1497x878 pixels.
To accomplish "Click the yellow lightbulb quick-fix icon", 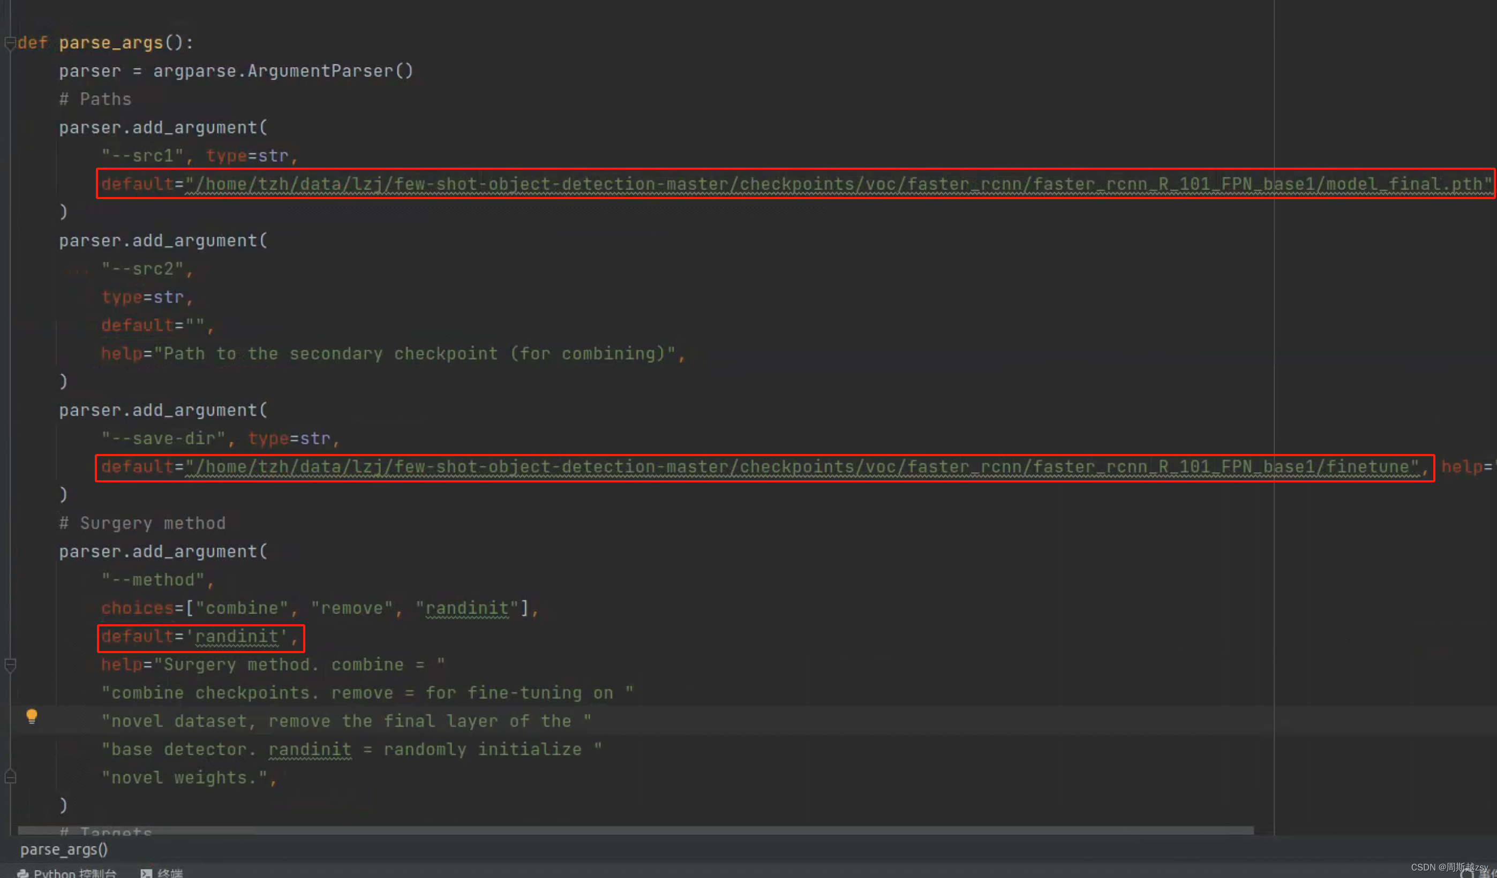I will [x=32, y=716].
